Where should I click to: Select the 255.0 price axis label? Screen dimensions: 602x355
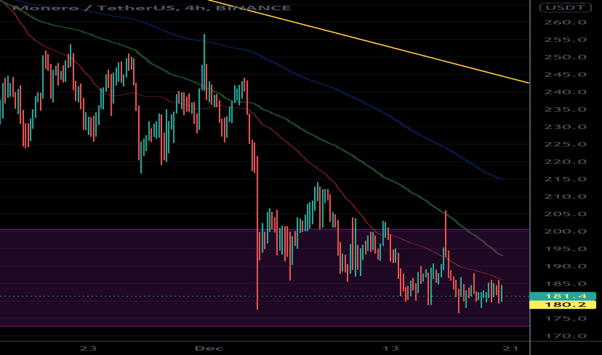tap(565, 40)
